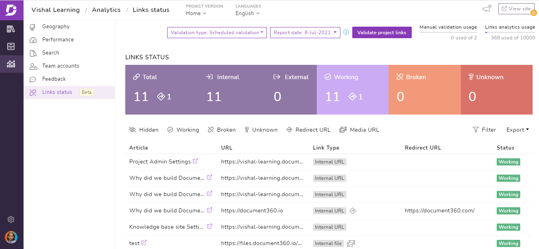Click the https://document360.io URL cell
This screenshot has height=249, width=539.
[x=252, y=210]
